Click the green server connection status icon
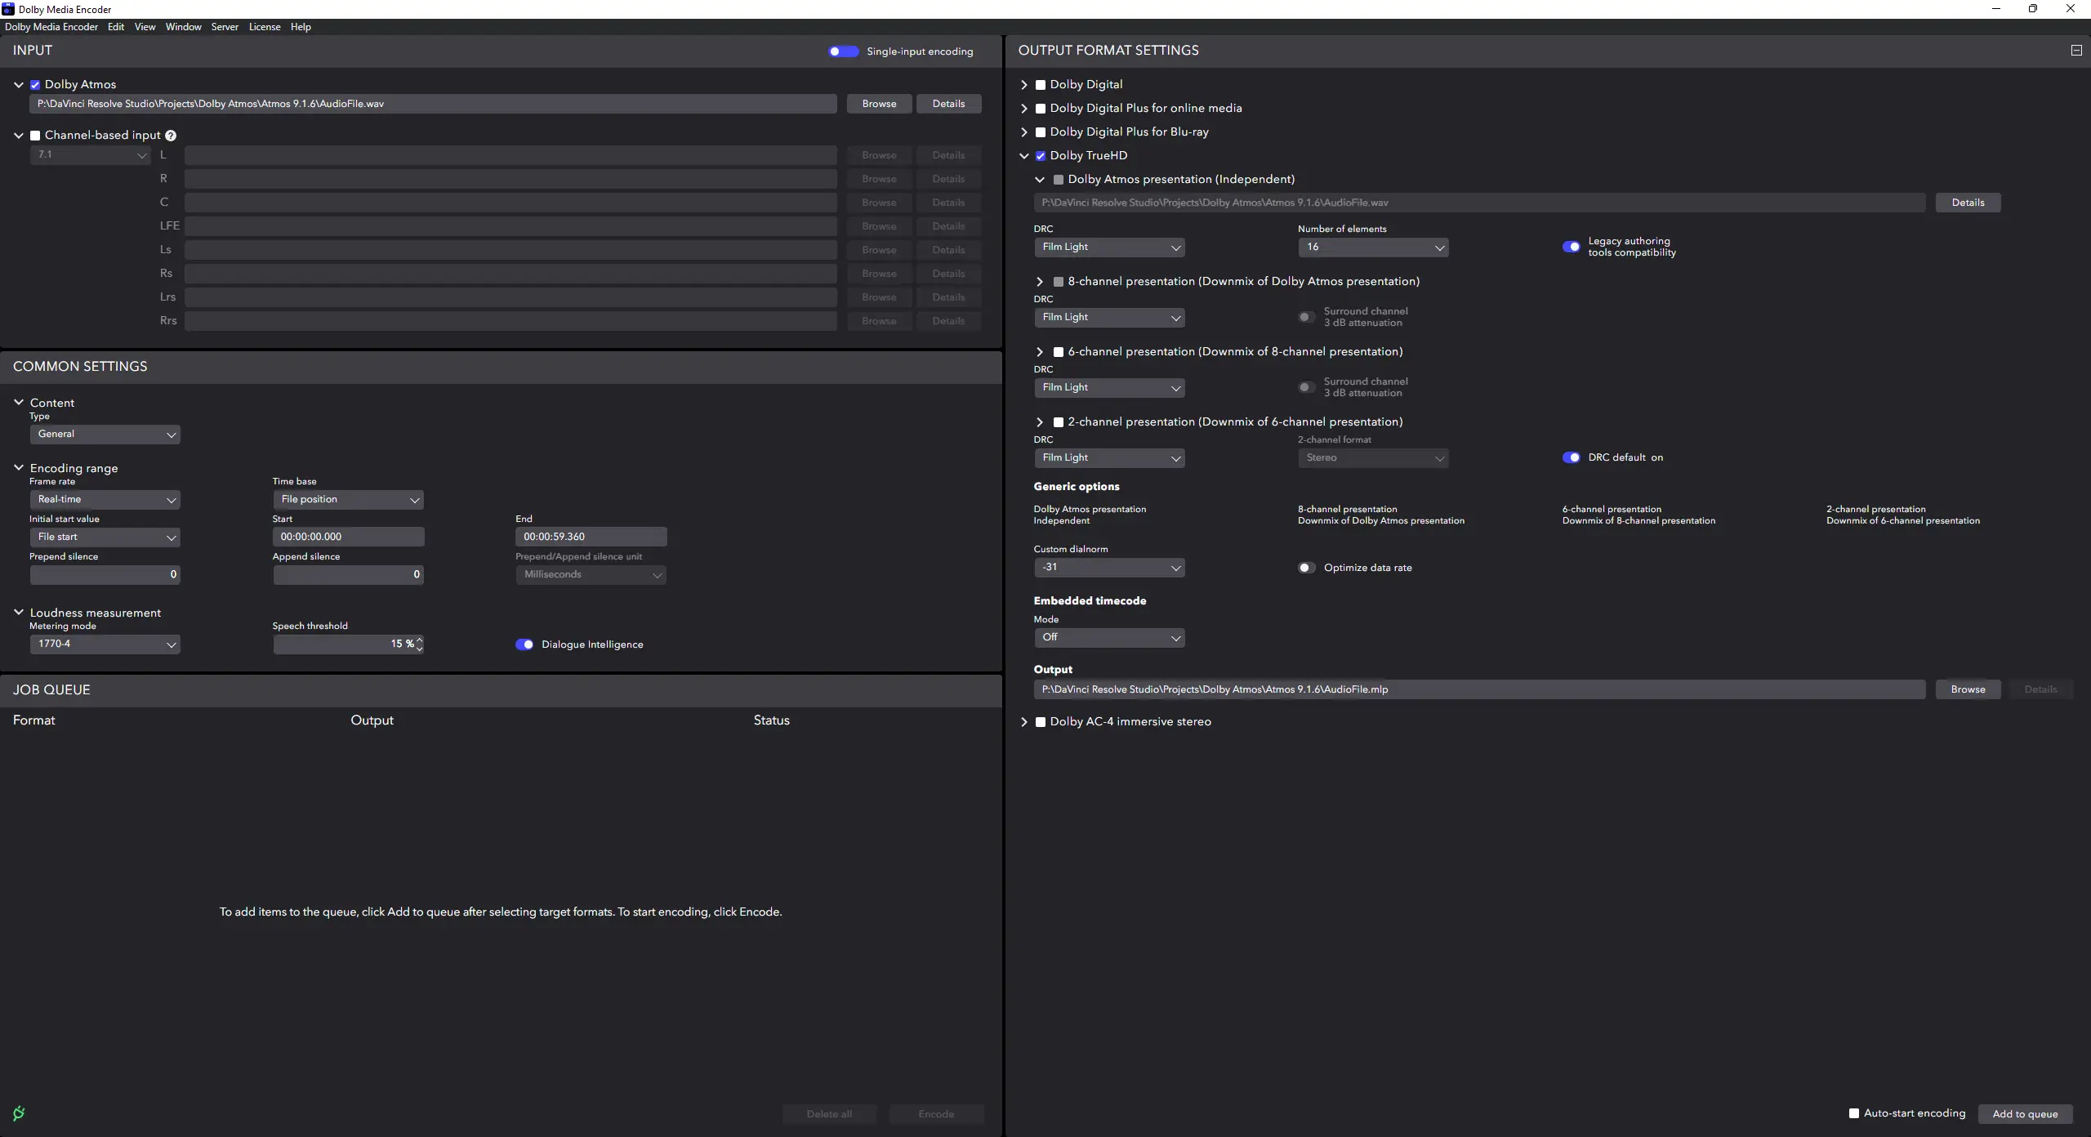The height and width of the screenshot is (1137, 2091). [19, 1113]
